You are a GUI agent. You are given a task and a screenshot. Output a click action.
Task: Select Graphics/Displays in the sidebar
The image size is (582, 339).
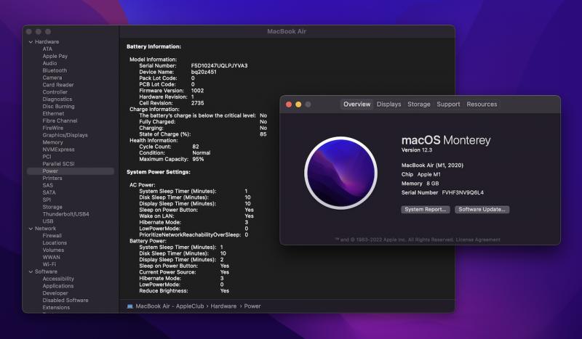[x=65, y=135]
